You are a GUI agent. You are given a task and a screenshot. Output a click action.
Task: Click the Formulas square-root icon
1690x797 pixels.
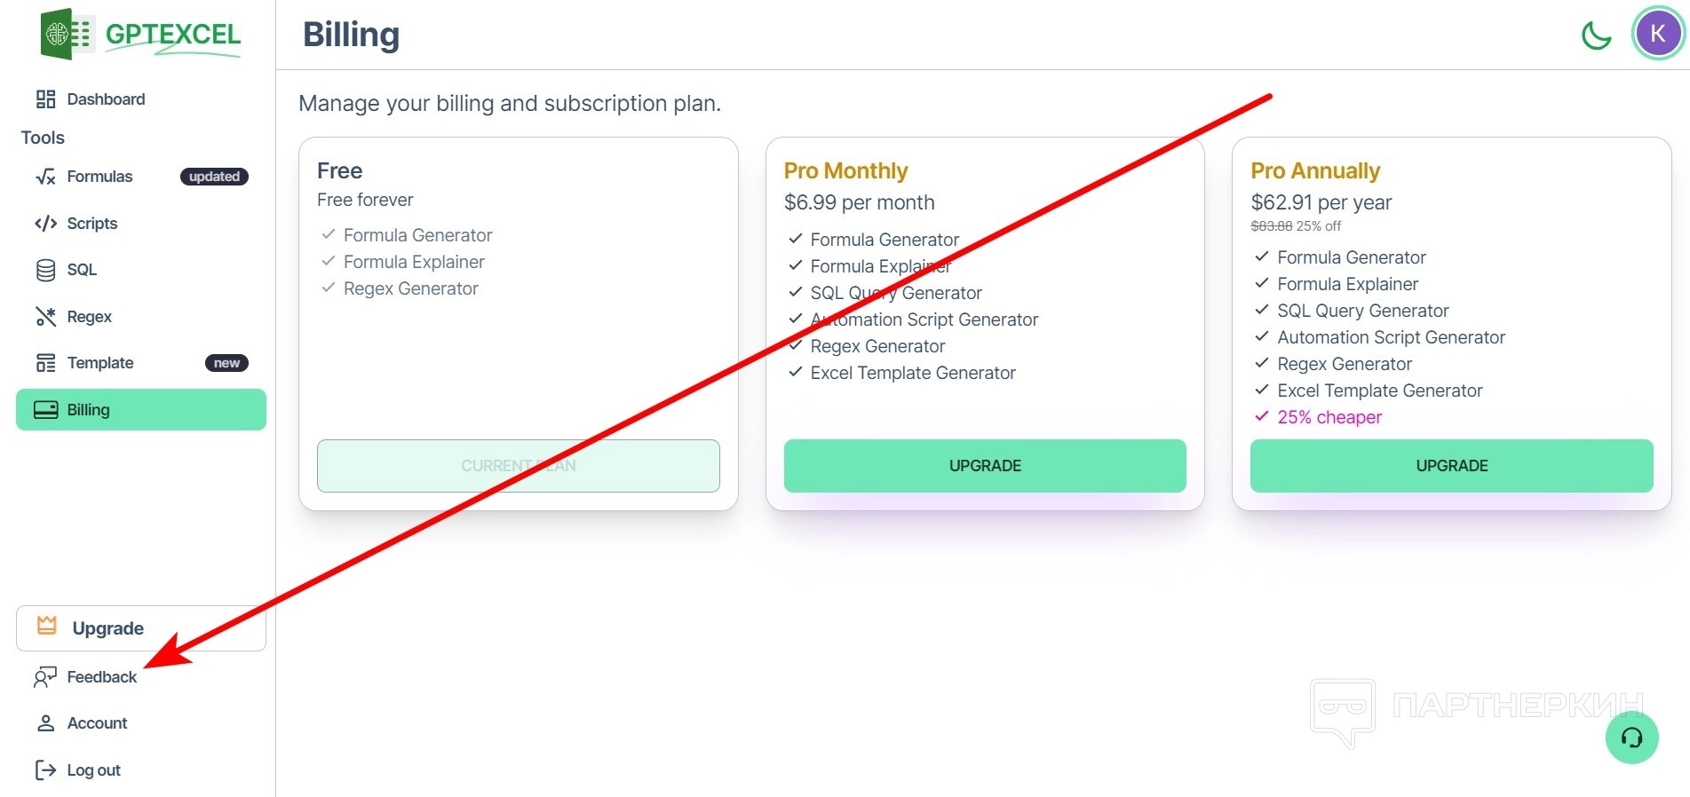tap(45, 177)
